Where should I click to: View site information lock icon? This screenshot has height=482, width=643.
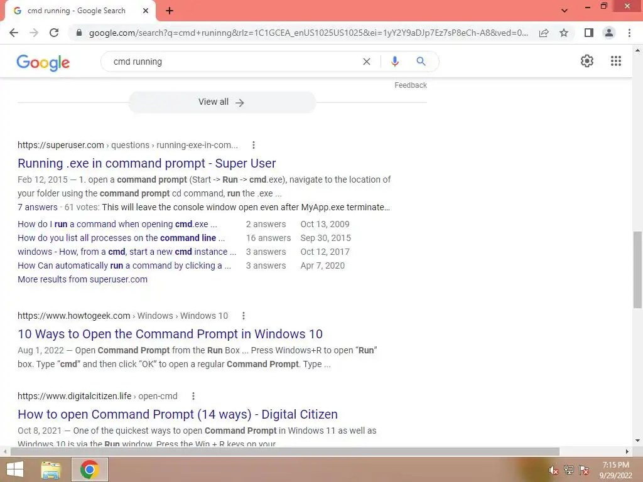click(x=79, y=33)
